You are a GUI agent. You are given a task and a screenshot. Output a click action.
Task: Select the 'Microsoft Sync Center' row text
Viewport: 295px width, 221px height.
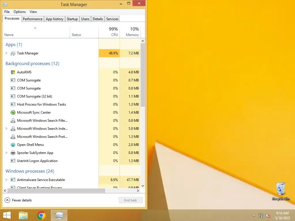click(x=34, y=113)
